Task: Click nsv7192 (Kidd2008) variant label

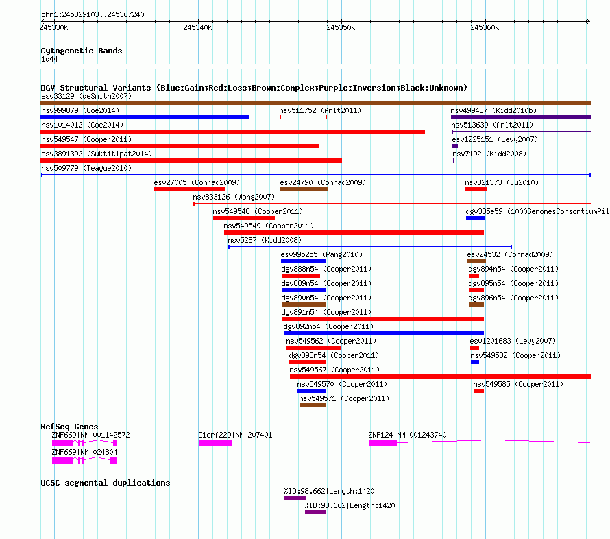Action: [x=489, y=154]
